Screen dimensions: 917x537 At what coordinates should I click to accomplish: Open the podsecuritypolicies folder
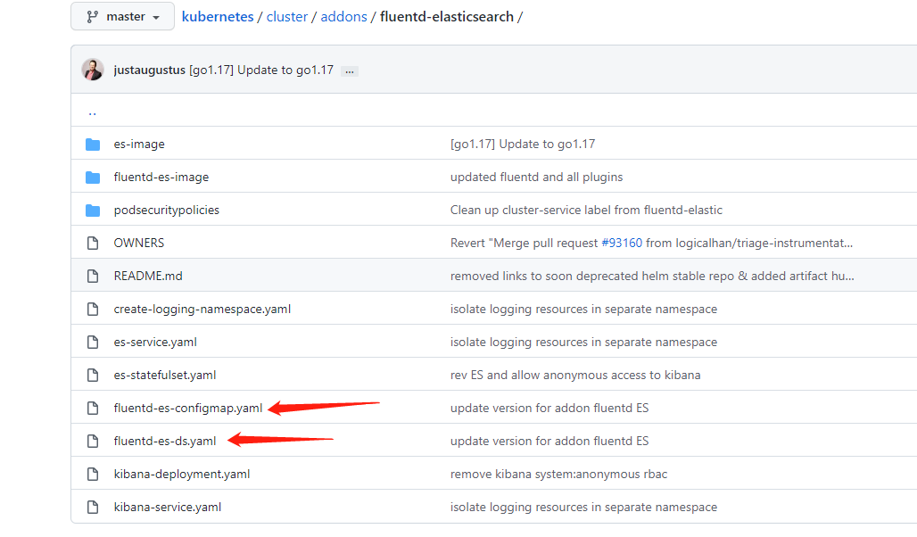(167, 210)
